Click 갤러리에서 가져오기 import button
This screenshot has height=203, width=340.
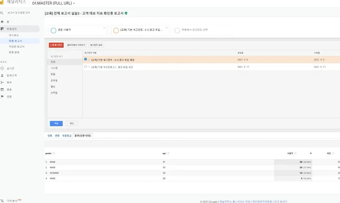pyautogui.click(x=76, y=45)
